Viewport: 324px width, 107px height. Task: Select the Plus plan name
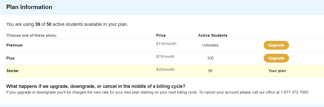[x=10, y=58]
